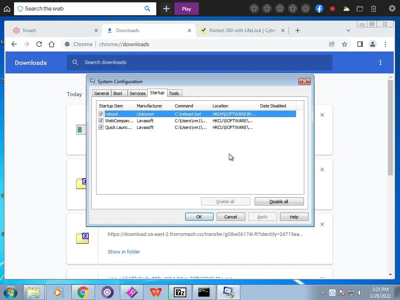Bookmark this page with the star icon
Viewport: 400px width, 300px height.
tap(345, 44)
